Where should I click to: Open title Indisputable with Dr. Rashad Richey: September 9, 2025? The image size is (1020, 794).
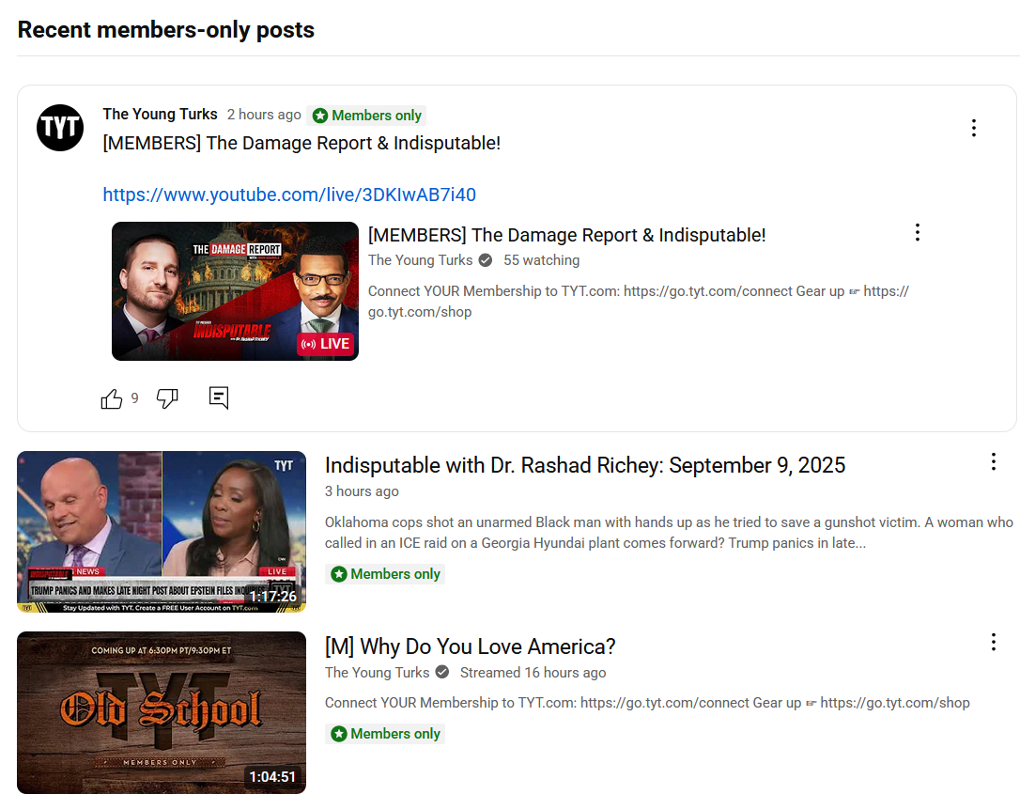(585, 465)
